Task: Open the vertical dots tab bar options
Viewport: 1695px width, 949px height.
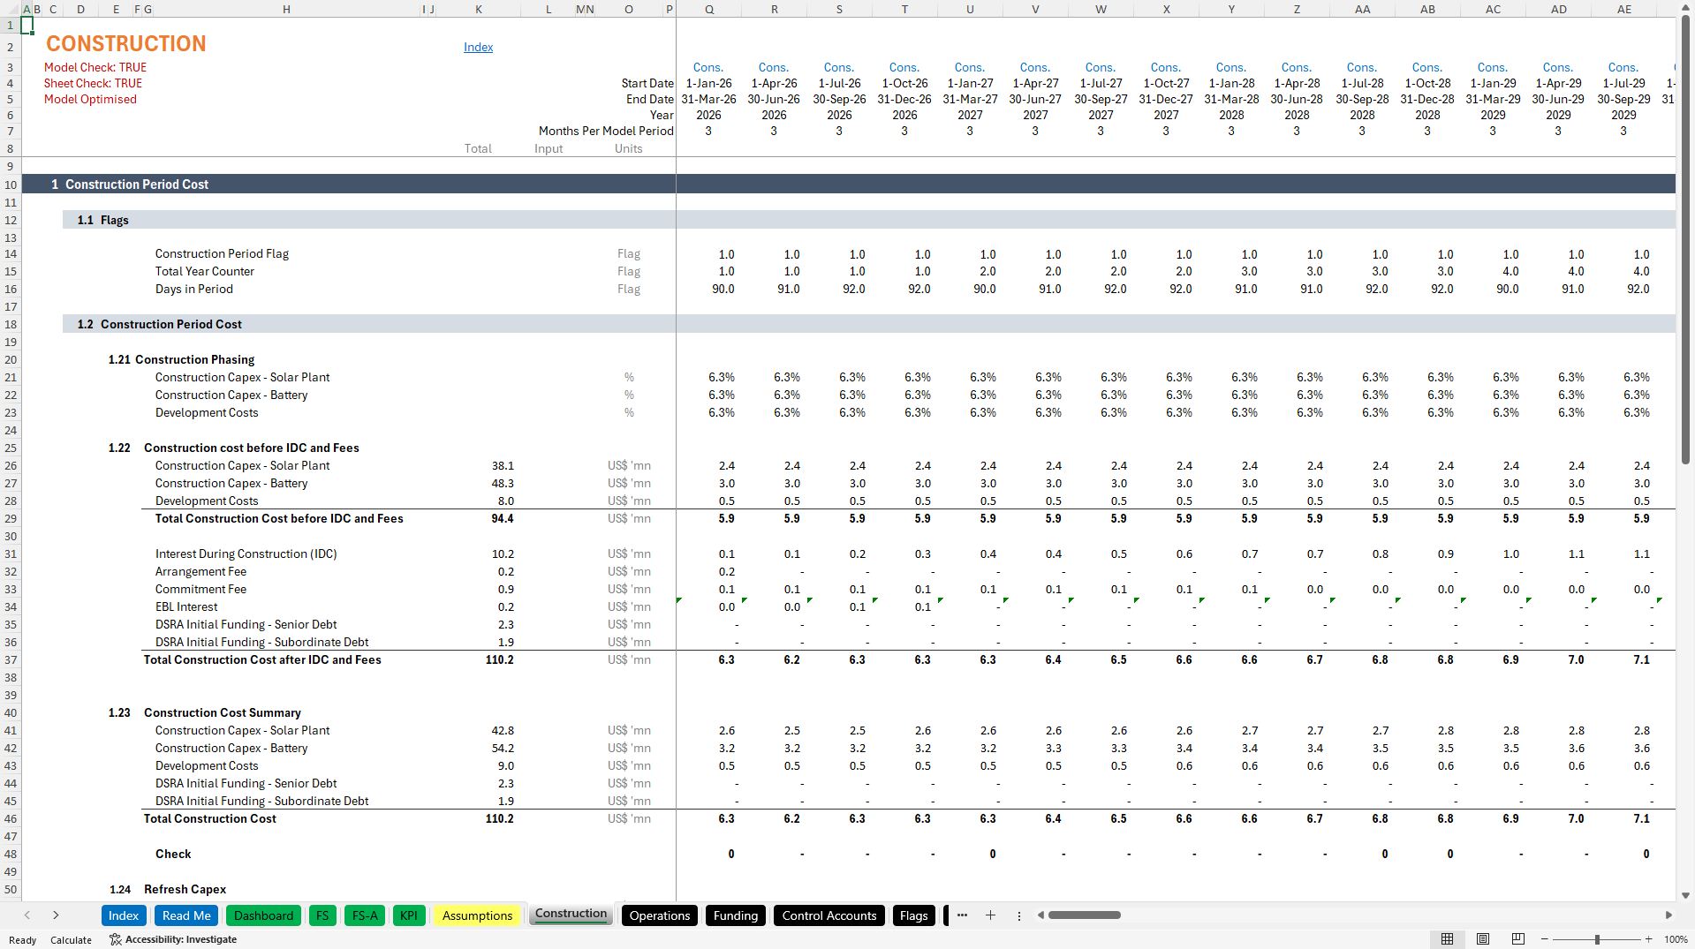Action: coord(1018,915)
